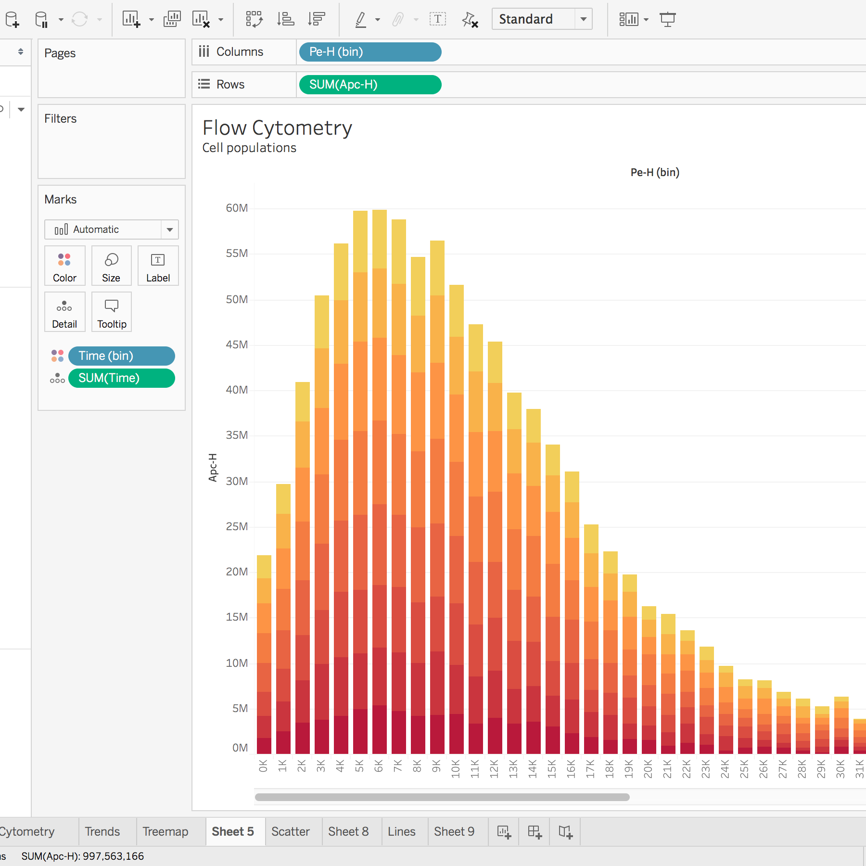Select the SUM(Apc-H) pill in Rows

tap(369, 85)
